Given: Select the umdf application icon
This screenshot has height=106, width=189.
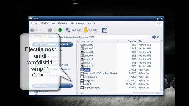Looking at the screenshot, I should pyautogui.click(x=82, y=70).
